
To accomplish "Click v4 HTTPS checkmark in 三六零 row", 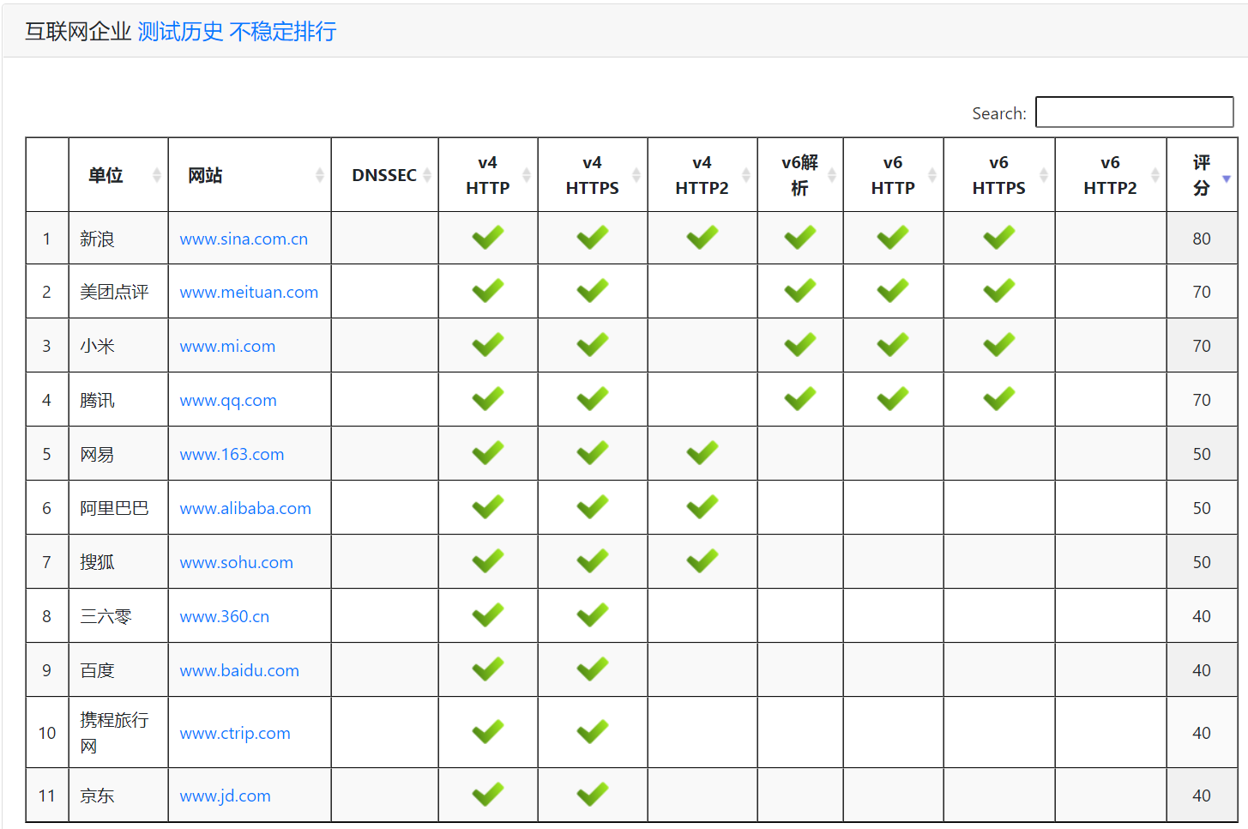I will (x=593, y=615).
